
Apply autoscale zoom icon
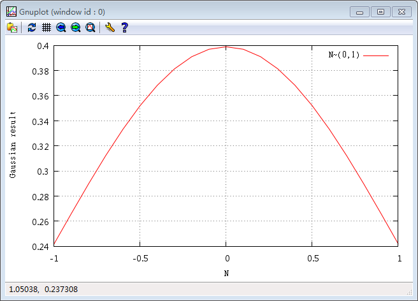[x=90, y=27]
